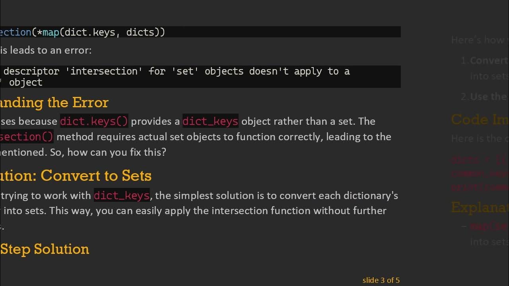Click the "Convert to Sets" heading
This screenshot has height=286, width=509.
pos(96,176)
